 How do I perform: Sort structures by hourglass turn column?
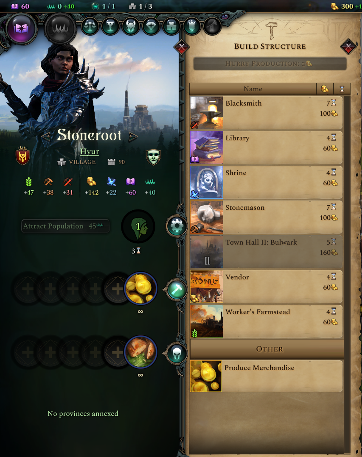tap(342, 89)
